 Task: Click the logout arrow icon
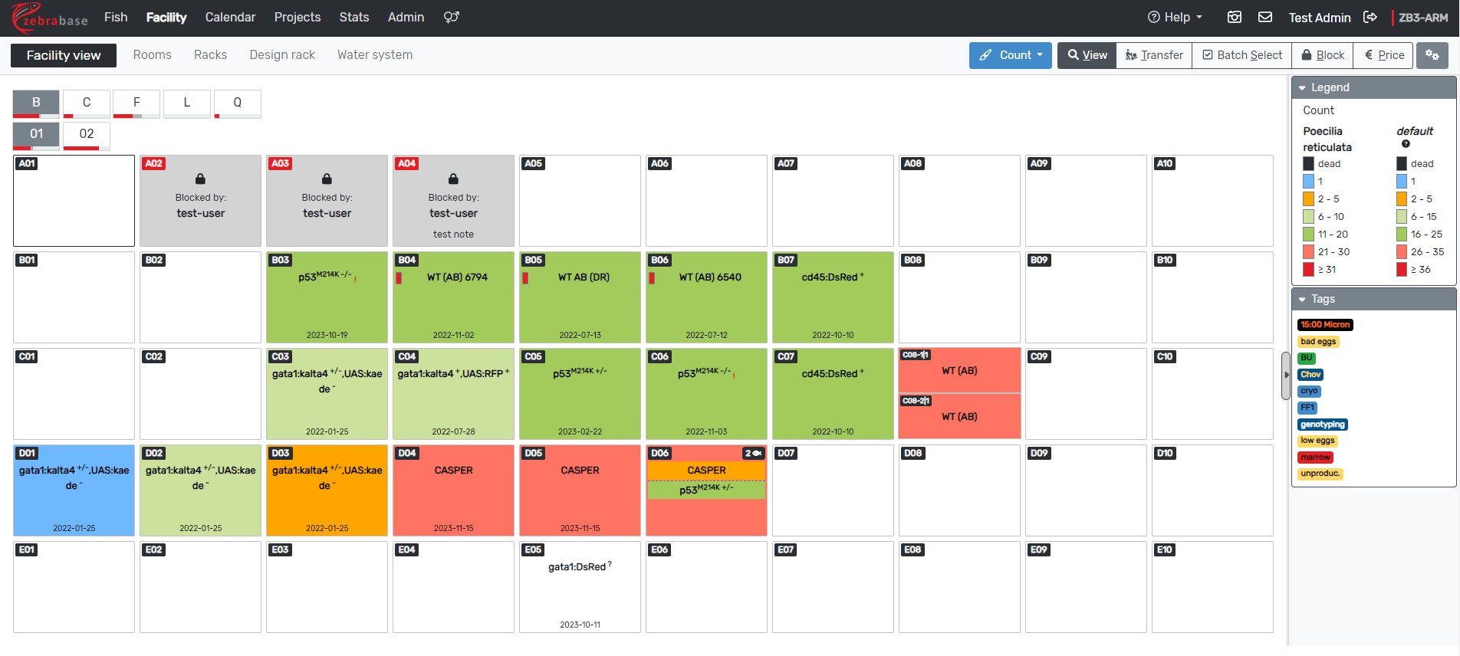(1370, 17)
